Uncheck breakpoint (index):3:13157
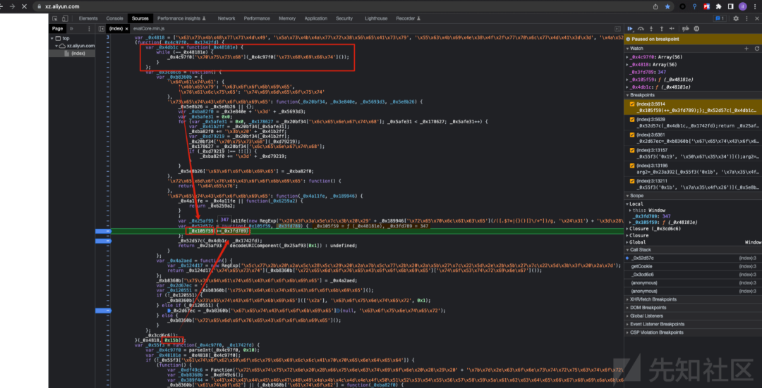The height and width of the screenshot is (388, 762). (x=632, y=151)
